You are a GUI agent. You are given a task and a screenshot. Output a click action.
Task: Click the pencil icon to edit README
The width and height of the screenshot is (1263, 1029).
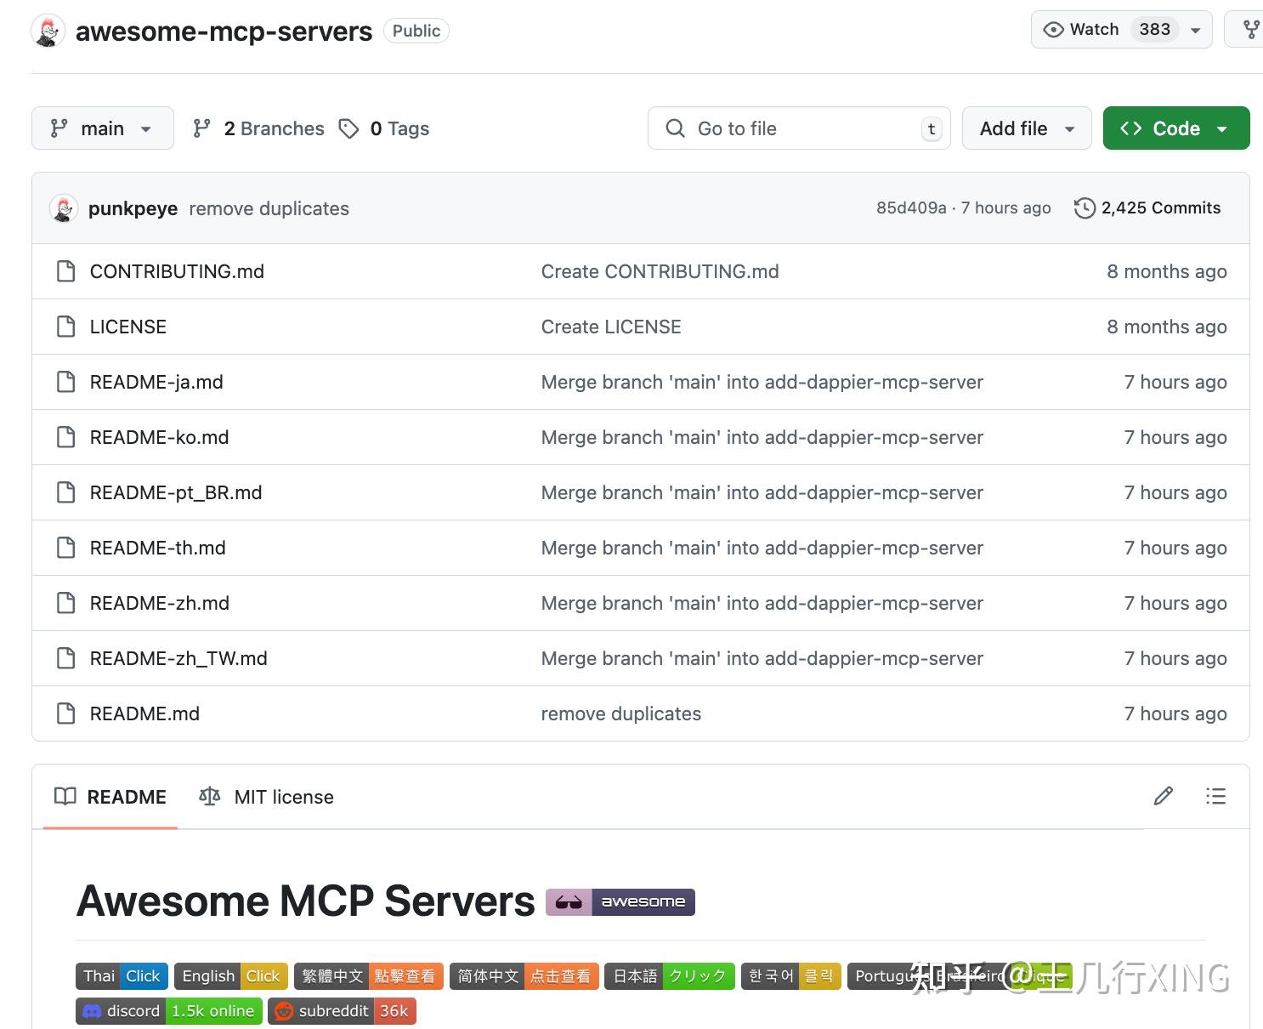click(1164, 796)
